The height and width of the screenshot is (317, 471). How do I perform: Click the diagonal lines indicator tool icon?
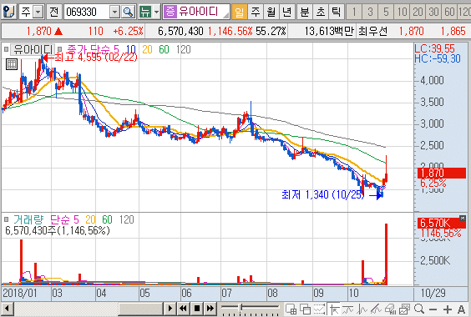376,309
